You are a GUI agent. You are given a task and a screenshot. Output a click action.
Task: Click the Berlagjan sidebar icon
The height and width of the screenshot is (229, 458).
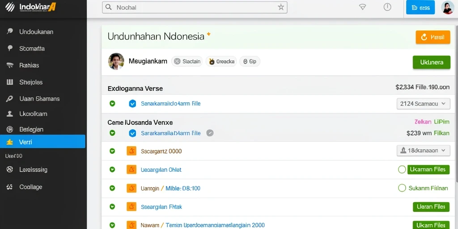(x=10, y=129)
